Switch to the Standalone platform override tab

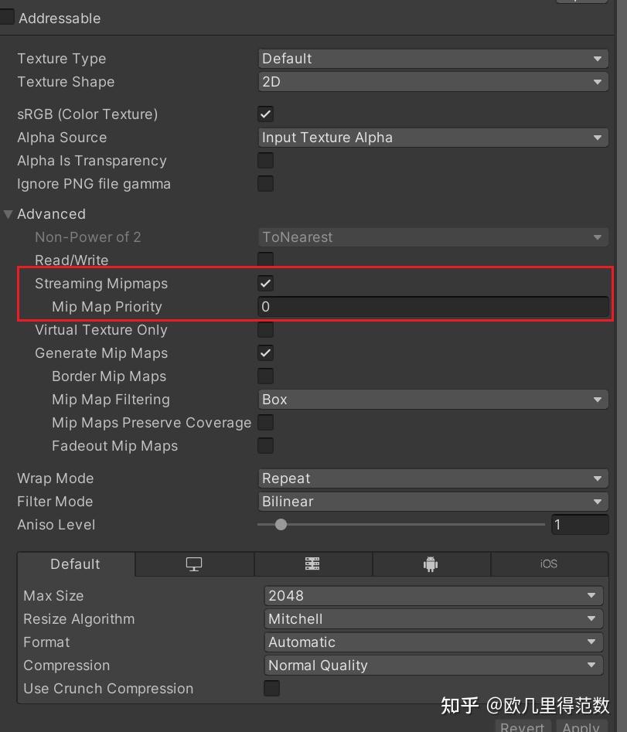point(194,564)
